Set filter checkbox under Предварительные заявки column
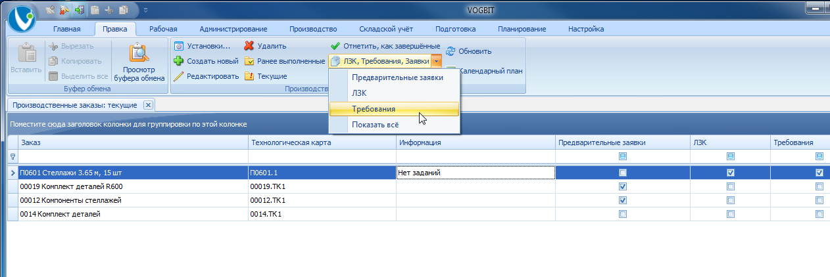 pos(622,156)
